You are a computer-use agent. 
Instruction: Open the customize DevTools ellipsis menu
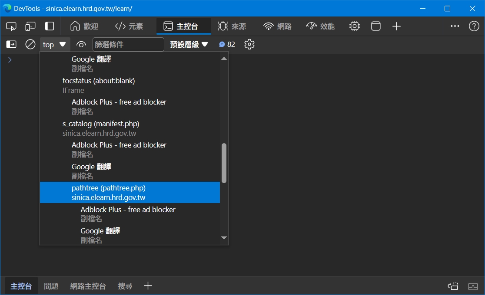(x=455, y=26)
